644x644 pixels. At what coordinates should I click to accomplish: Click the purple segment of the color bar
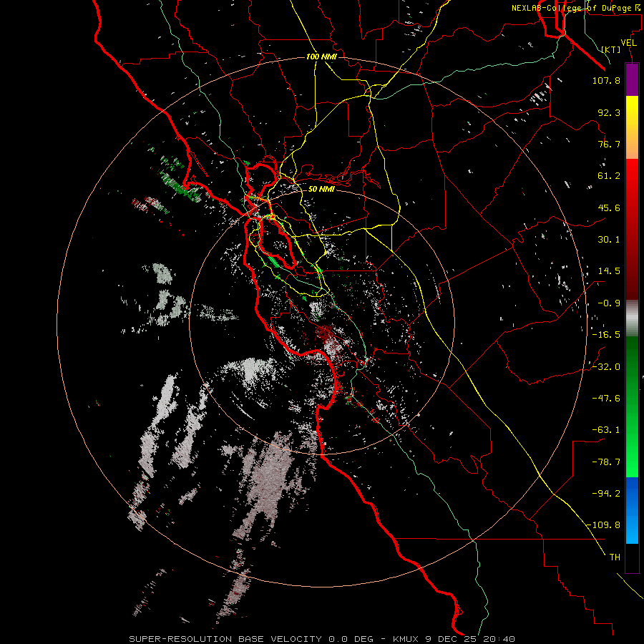632,79
